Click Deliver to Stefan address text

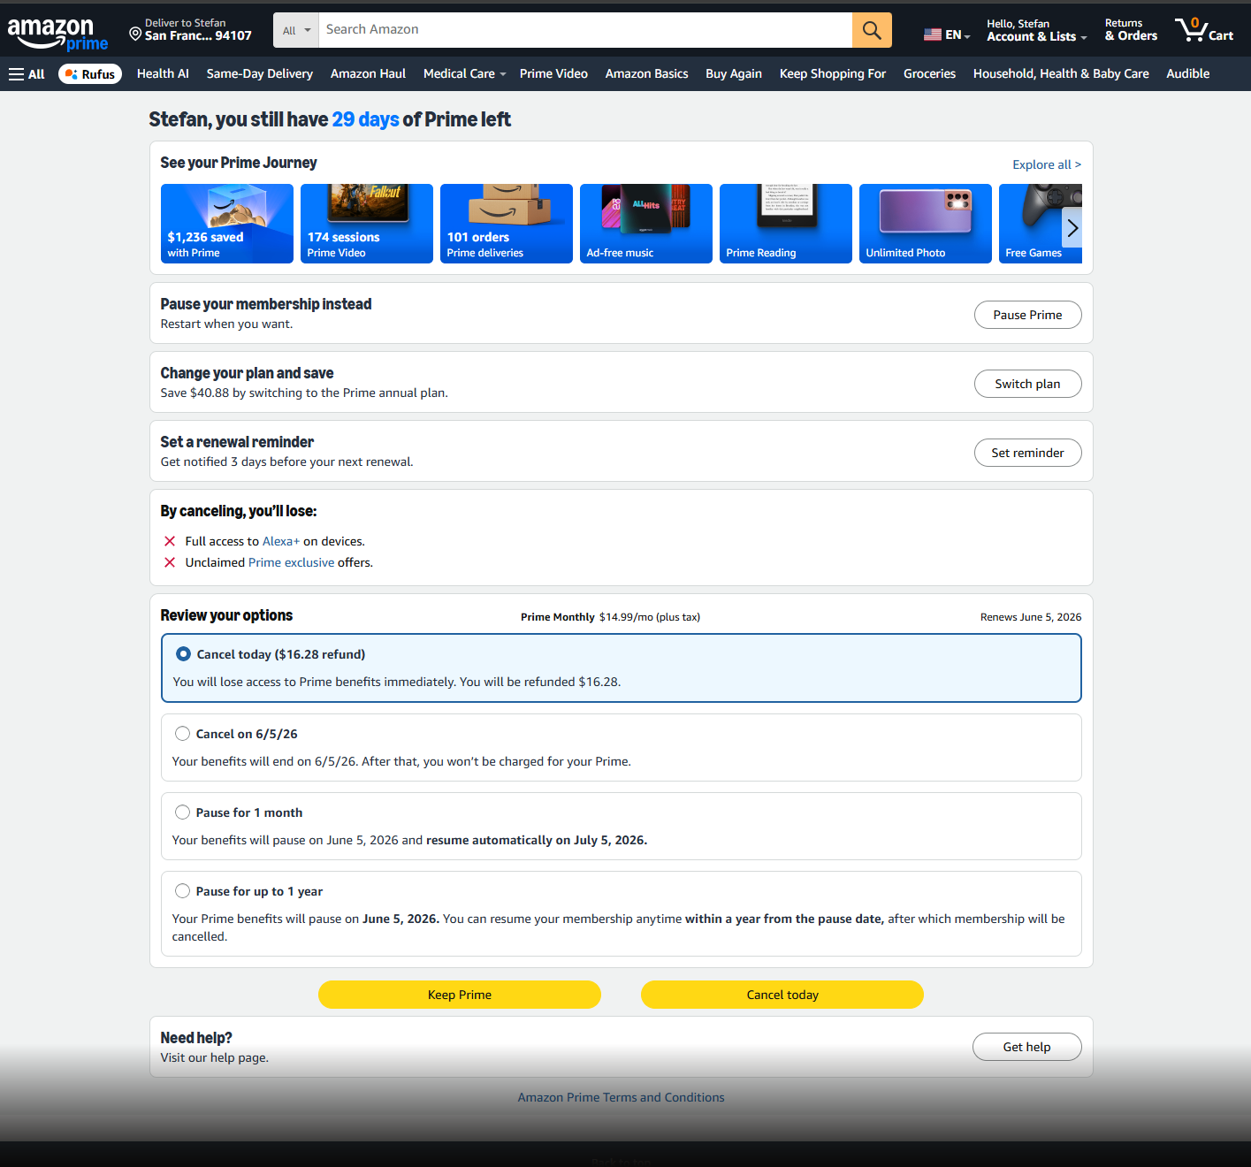pyautogui.click(x=198, y=30)
